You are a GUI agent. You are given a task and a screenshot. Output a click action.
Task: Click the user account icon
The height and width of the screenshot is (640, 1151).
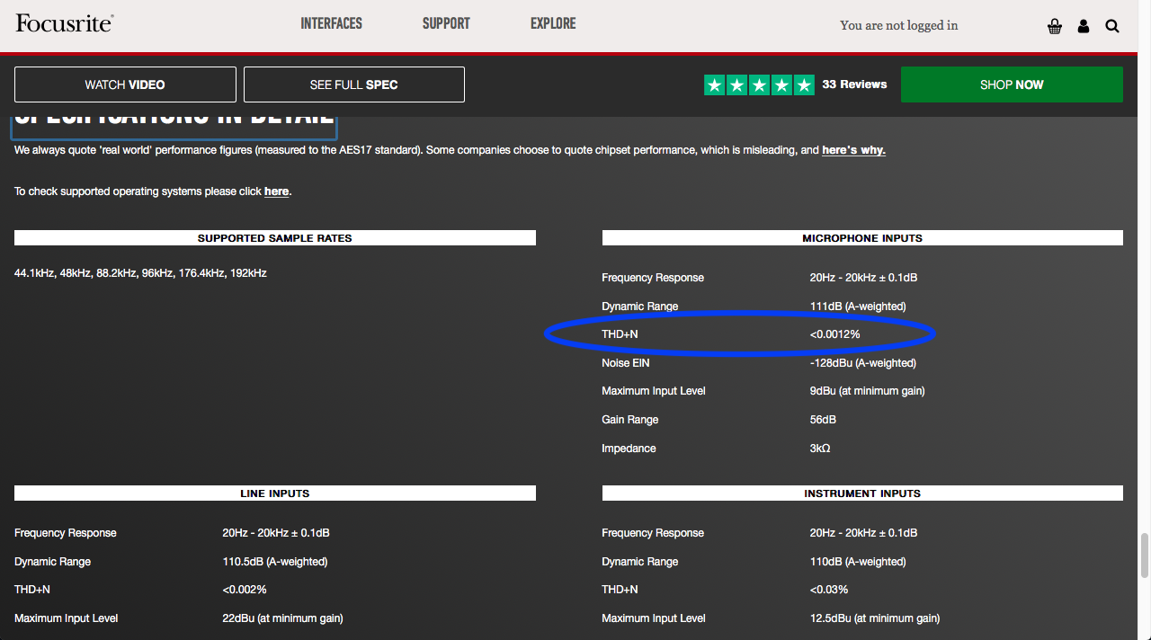(x=1084, y=26)
